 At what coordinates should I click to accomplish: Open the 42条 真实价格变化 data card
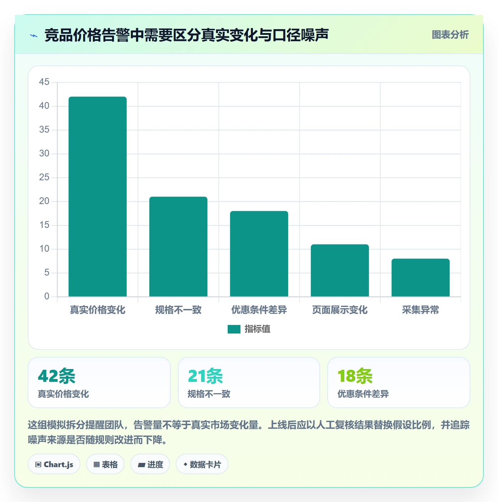click(99, 383)
